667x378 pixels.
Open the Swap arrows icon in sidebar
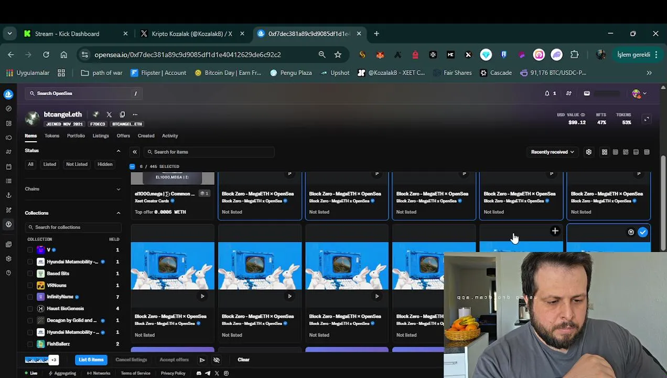8,152
